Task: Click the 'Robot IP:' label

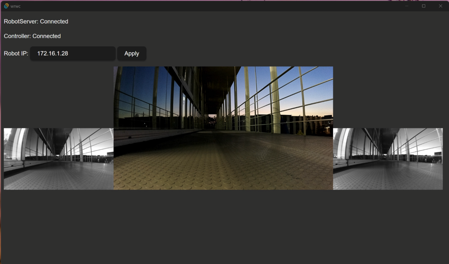Action: click(16, 53)
